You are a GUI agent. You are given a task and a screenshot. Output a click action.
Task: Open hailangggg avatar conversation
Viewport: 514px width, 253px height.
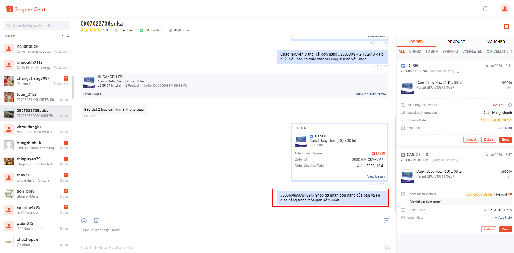point(9,49)
